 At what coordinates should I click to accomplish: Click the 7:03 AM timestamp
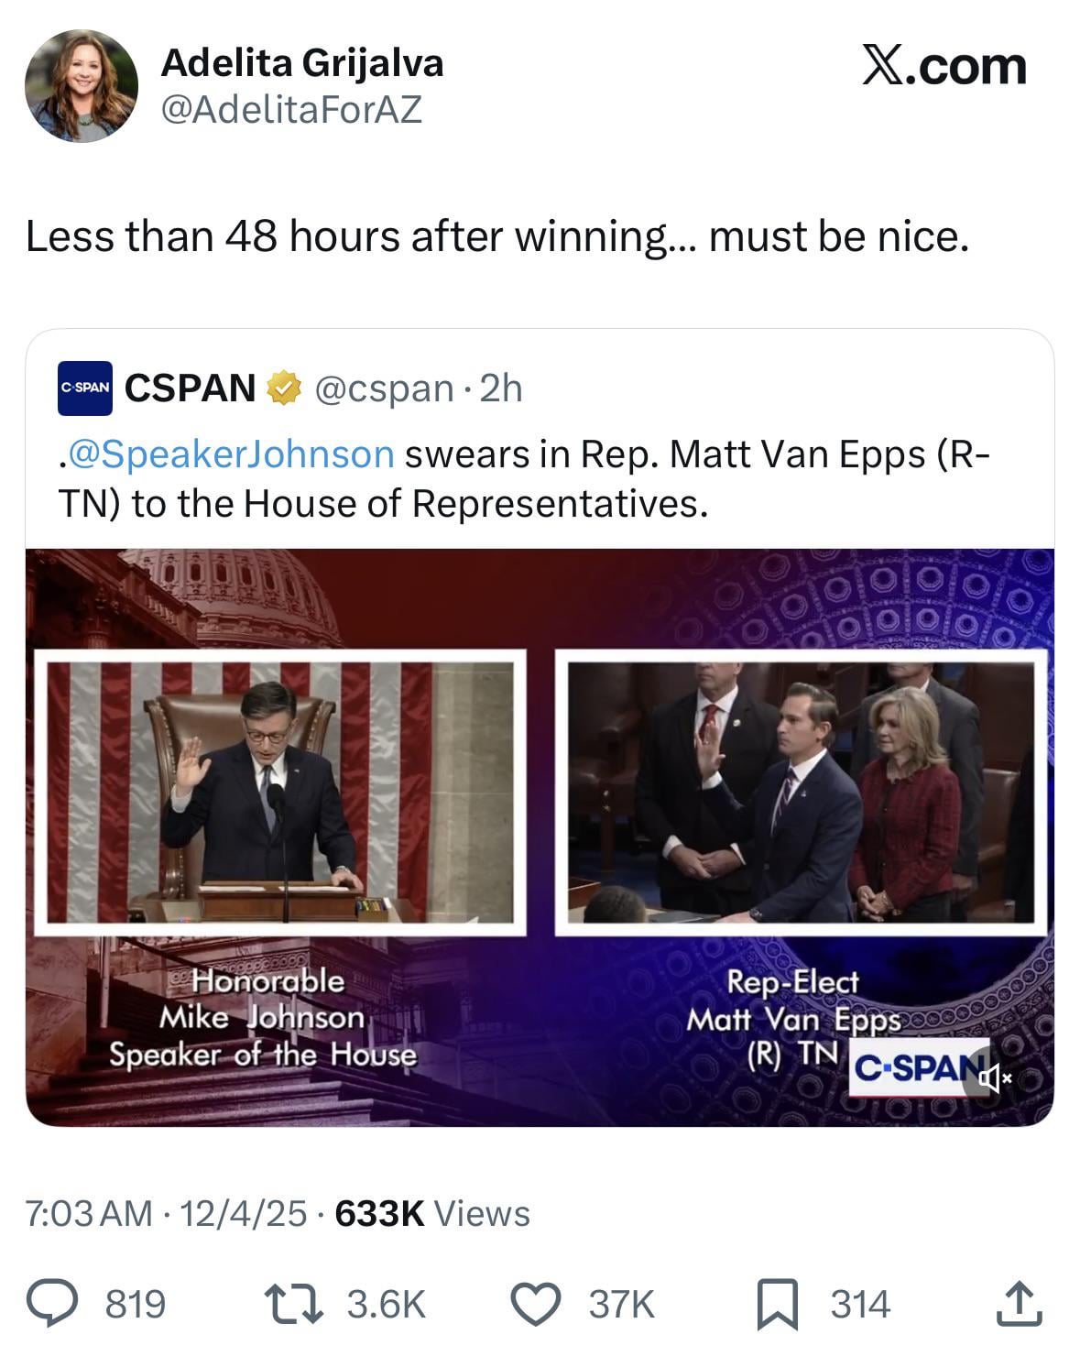click(x=89, y=1213)
